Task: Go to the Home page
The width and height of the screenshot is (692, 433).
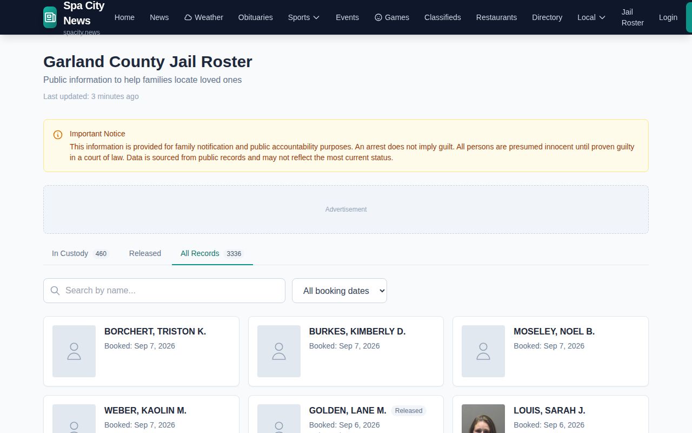Action: (x=124, y=17)
